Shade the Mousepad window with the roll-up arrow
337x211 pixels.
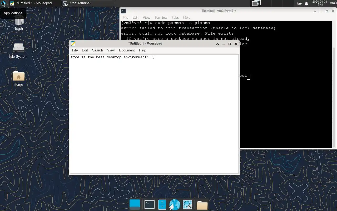pyautogui.click(x=217, y=44)
